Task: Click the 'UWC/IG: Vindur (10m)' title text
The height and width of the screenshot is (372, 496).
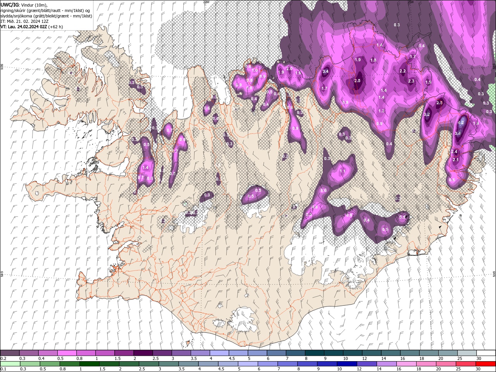Action: click(24, 5)
